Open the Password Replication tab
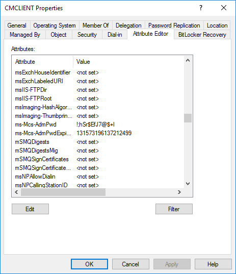The height and width of the screenshot is (274, 236). click(x=174, y=26)
